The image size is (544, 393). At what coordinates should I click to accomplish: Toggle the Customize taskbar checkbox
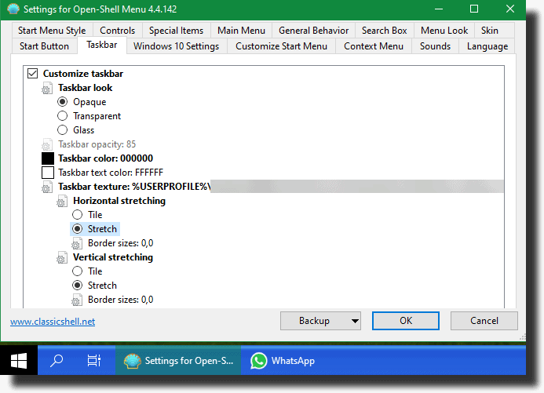pos(33,74)
